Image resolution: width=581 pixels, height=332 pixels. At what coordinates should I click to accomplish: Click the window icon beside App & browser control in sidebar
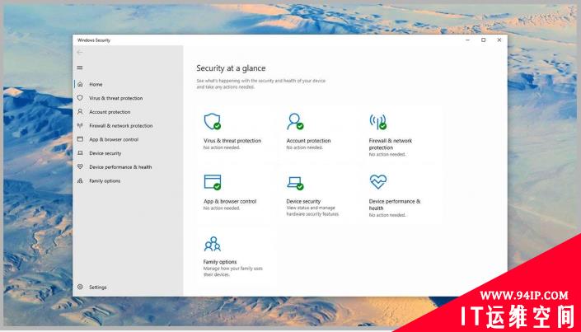[80, 139]
